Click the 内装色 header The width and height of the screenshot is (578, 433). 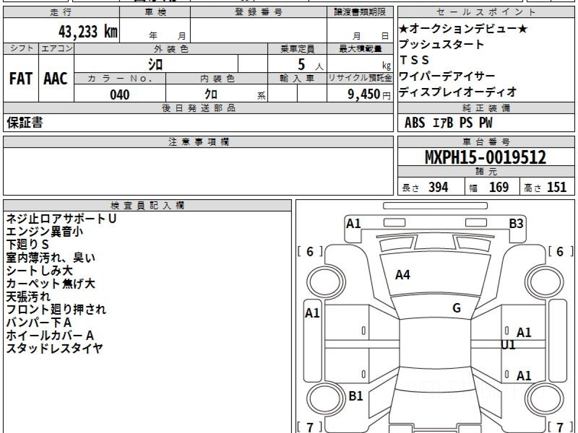[x=217, y=79]
